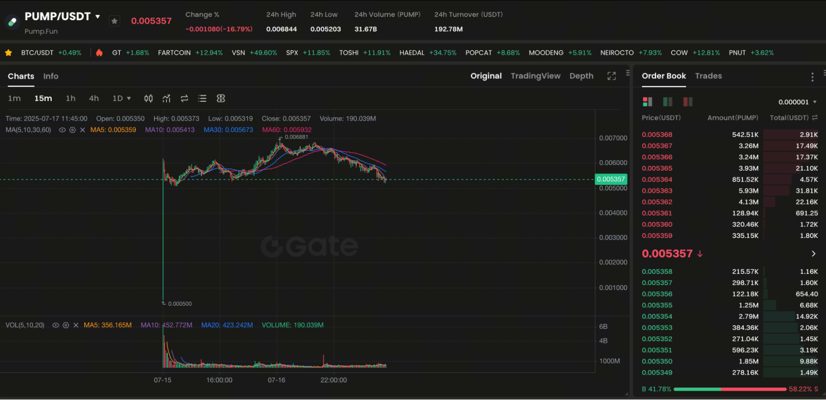Open price precision 0.000001 dropdown
Image resolution: width=826 pixels, height=400 pixels.
797,102
